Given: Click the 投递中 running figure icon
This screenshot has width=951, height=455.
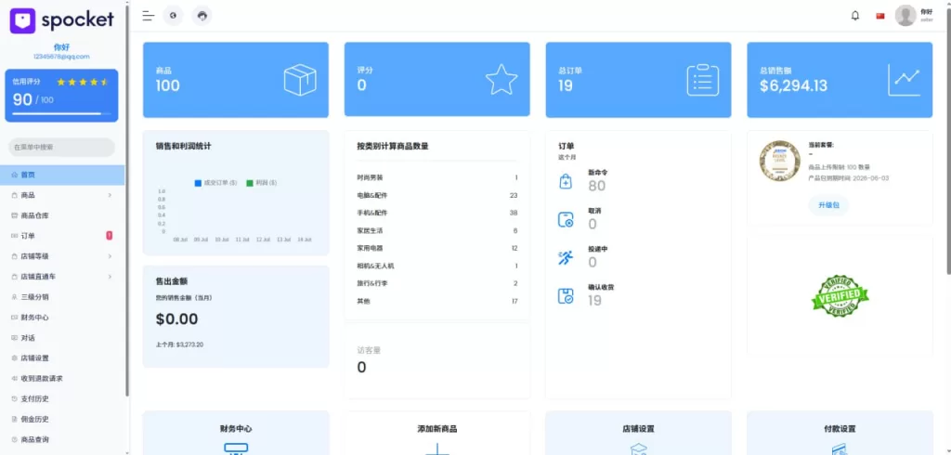Looking at the screenshot, I should (x=566, y=258).
